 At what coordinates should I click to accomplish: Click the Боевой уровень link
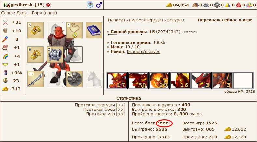pos(129,32)
